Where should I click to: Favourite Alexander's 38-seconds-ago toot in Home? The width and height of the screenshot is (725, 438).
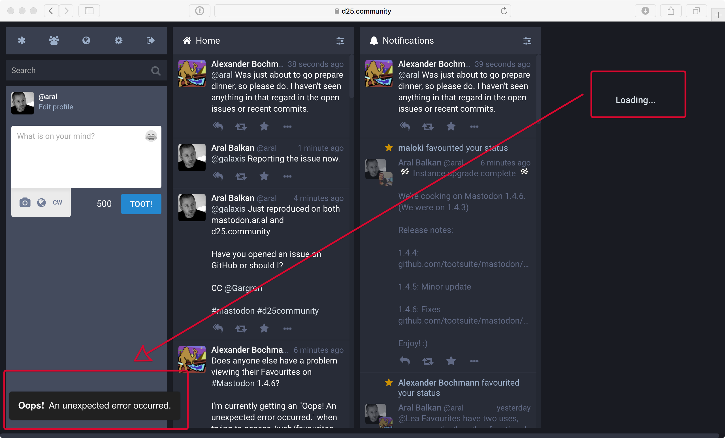tap(264, 127)
